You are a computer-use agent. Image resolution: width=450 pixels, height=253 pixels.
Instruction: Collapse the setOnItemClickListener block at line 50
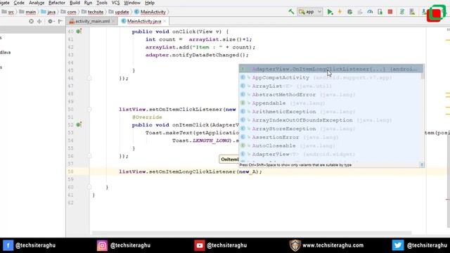coord(89,110)
